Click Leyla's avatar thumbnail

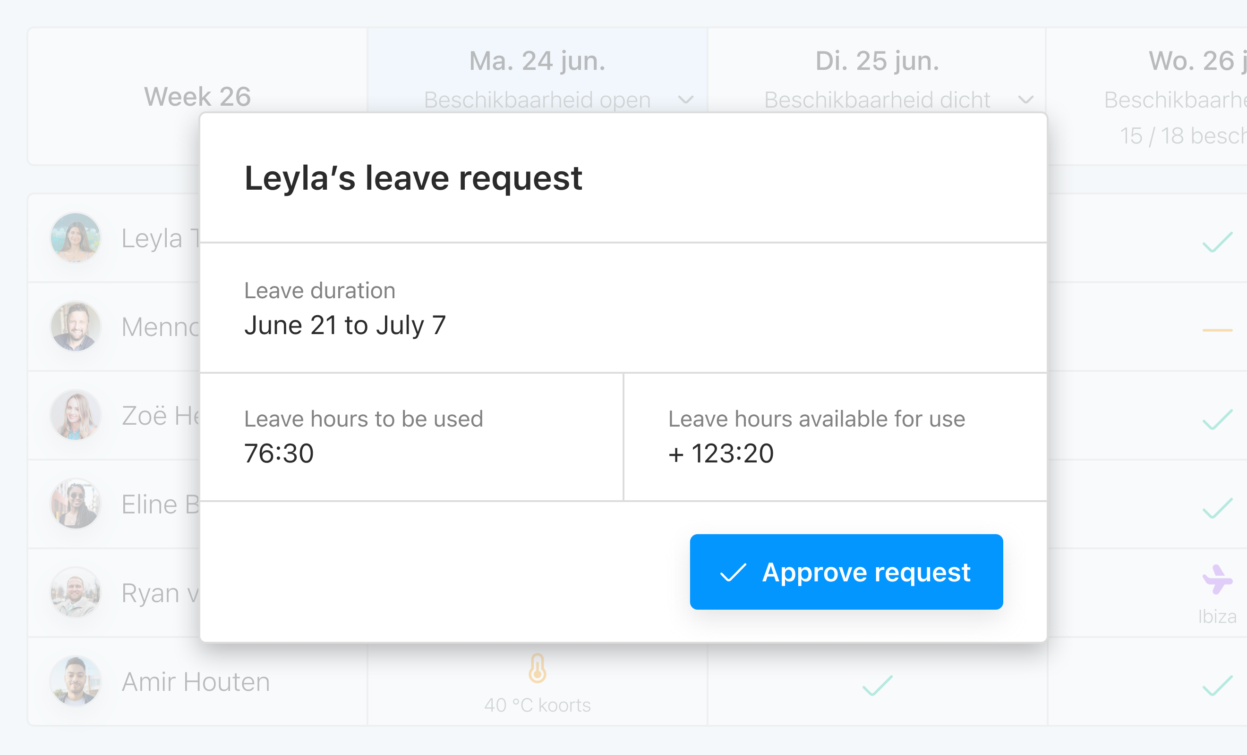(x=75, y=238)
